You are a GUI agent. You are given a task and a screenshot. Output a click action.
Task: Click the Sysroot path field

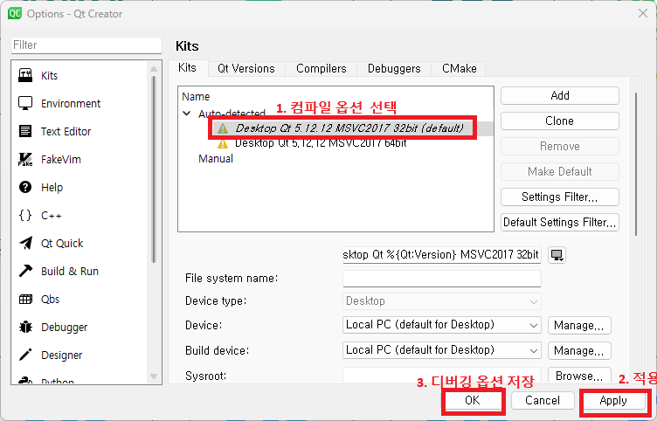[x=441, y=375]
